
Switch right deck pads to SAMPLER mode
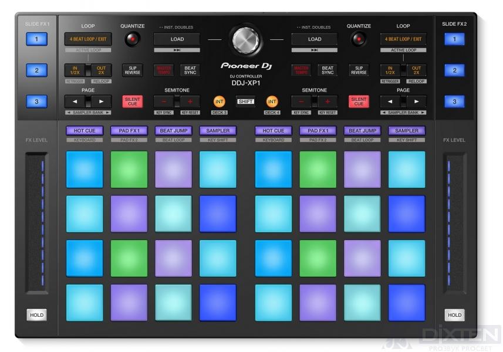[x=407, y=130]
